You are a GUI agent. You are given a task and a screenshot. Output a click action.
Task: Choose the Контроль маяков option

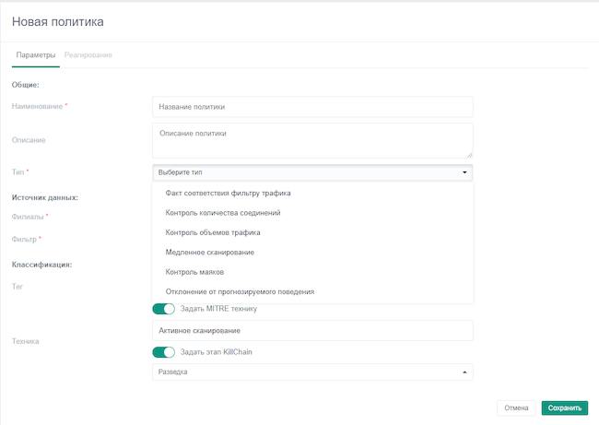[194, 272]
